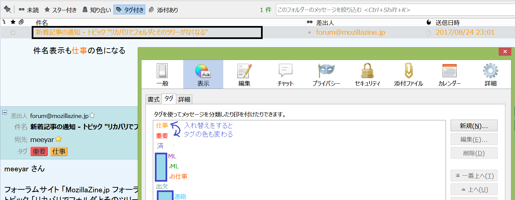Toggle star on the message row

(13, 33)
